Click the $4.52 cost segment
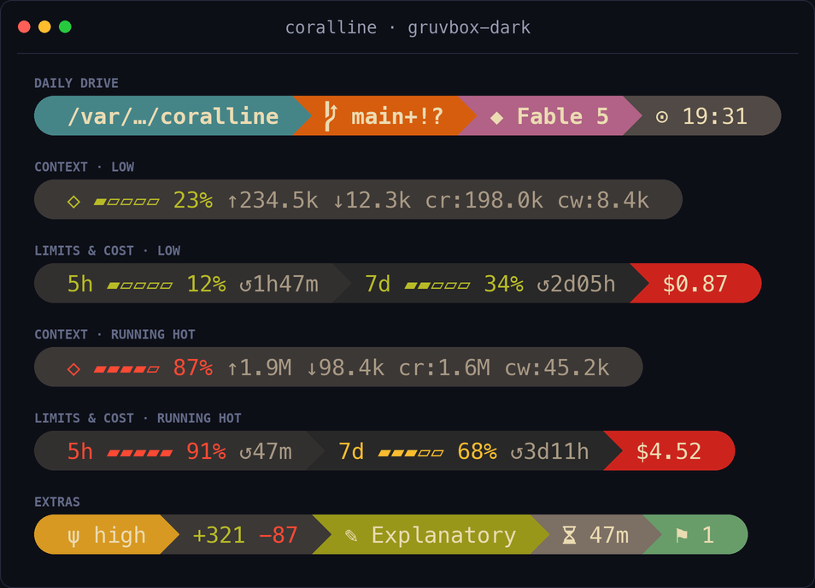This screenshot has height=588, width=815. click(669, 450)
